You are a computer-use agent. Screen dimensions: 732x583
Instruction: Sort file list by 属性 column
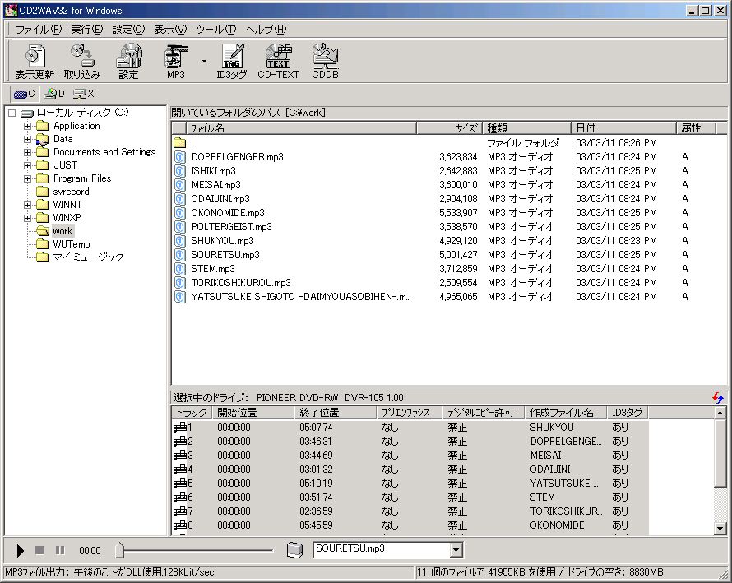pyautogui.click(x=695, y=128)
